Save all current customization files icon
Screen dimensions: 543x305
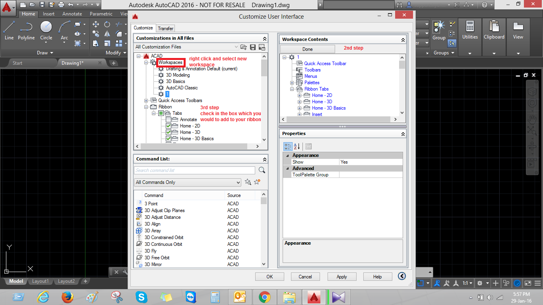point(253,47)
